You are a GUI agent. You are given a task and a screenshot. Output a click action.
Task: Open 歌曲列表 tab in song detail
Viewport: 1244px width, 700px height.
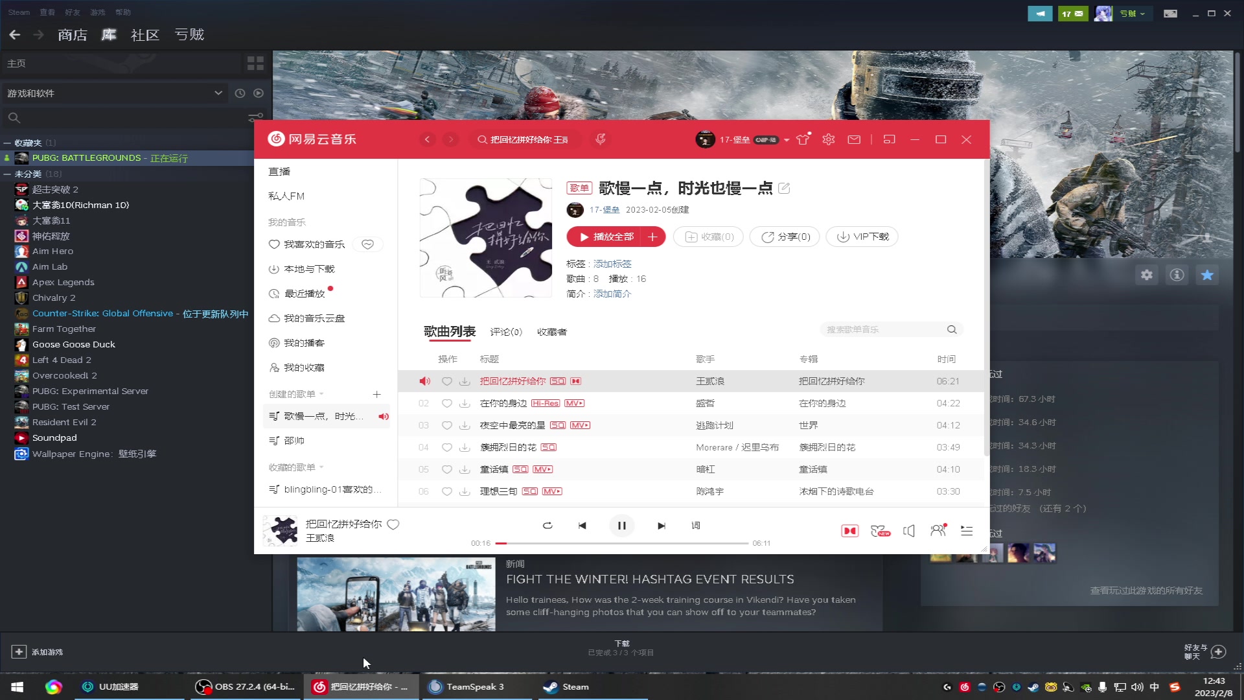click(x=450, y=332)
